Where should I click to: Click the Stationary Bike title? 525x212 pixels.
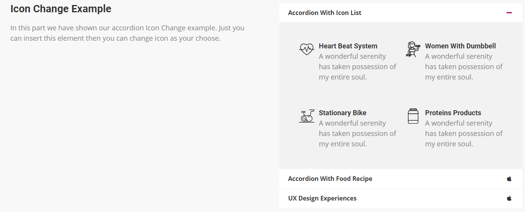pyautogui.click(x=343, y=113)
